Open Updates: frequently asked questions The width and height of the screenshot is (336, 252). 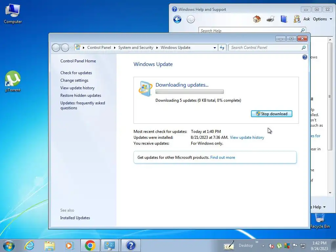82,105
